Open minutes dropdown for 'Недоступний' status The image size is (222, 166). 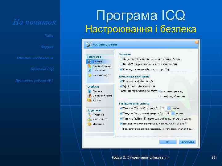click(x=173, y=113)
